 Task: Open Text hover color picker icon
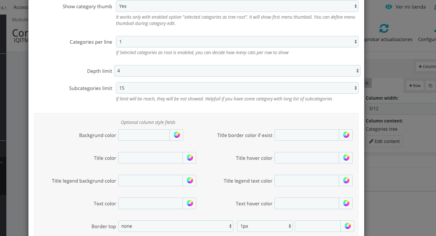click(x=346, y=204)
